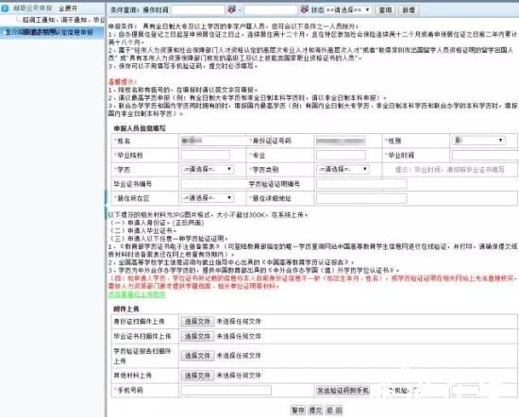Open the 学历 education level dropdown
Screen dimensions: 519x417
coord(208,170)
